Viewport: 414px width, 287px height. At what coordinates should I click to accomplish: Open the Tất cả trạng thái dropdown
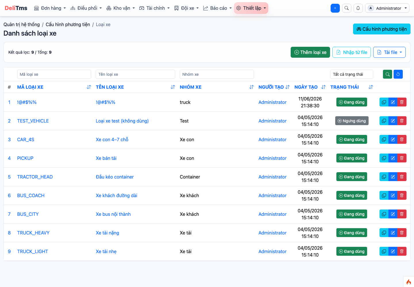(x=352, y=74)
